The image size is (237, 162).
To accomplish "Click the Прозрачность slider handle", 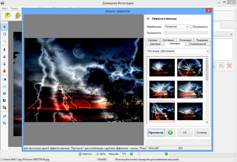I will pos(165,33).
